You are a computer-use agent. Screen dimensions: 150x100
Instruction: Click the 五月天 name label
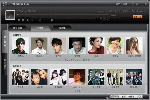pyautogui.click(x=20, y=87)
